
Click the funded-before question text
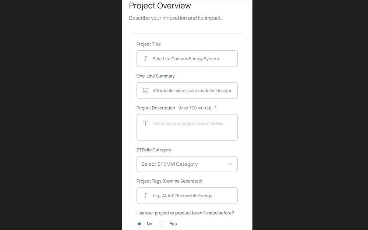(x=185, y=213)
